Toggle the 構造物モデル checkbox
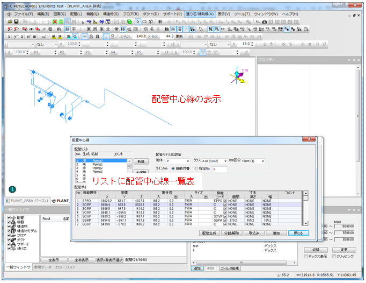Screen dimensions: 366x283 pyautogui.click(x=9, y=231)
